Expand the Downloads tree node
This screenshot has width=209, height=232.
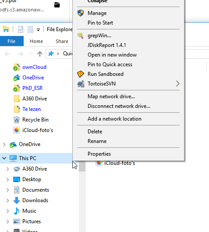coord(8,200)
